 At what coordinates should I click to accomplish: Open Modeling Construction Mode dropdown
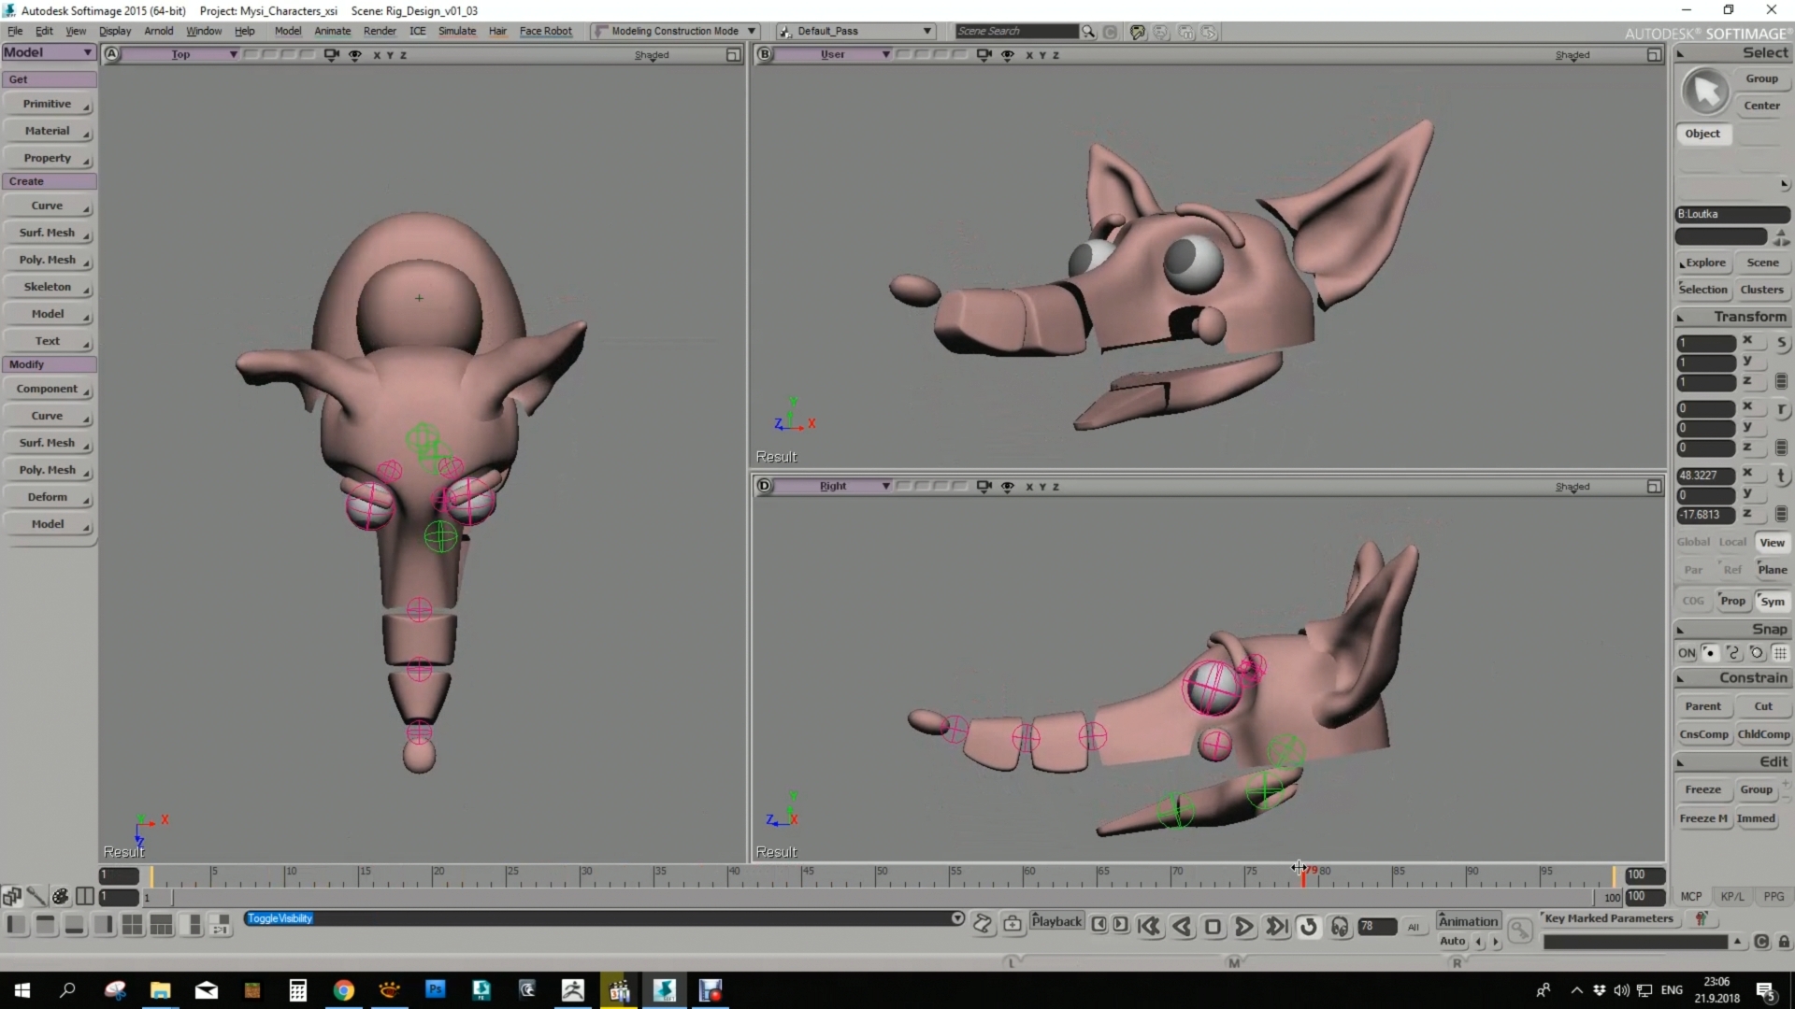click(x=674, y=32)
